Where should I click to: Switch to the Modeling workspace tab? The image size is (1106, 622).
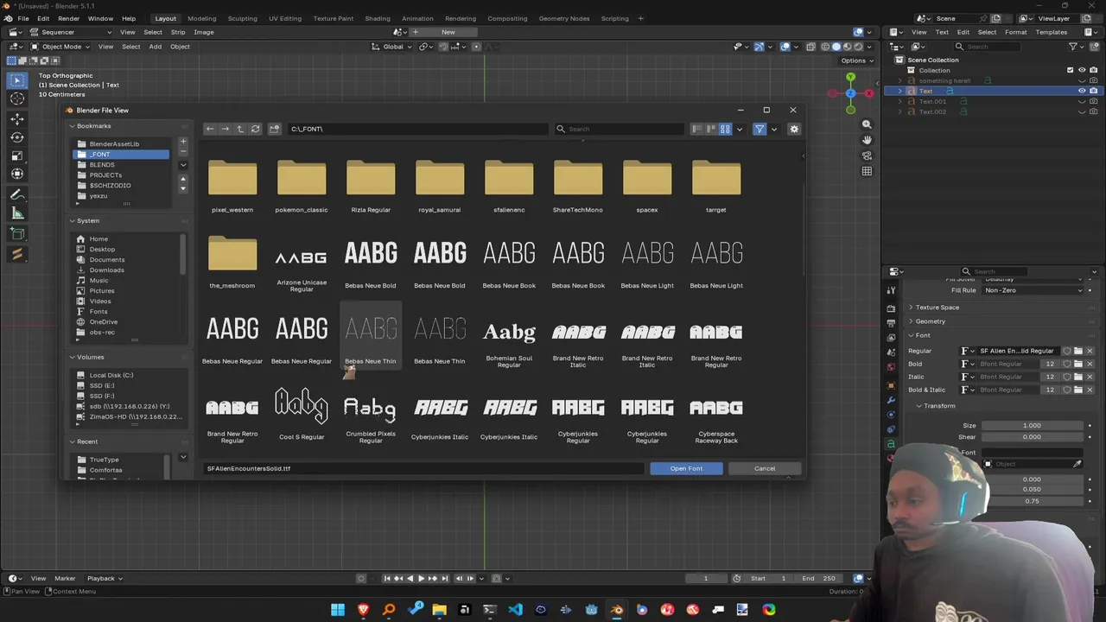[202, 18]
